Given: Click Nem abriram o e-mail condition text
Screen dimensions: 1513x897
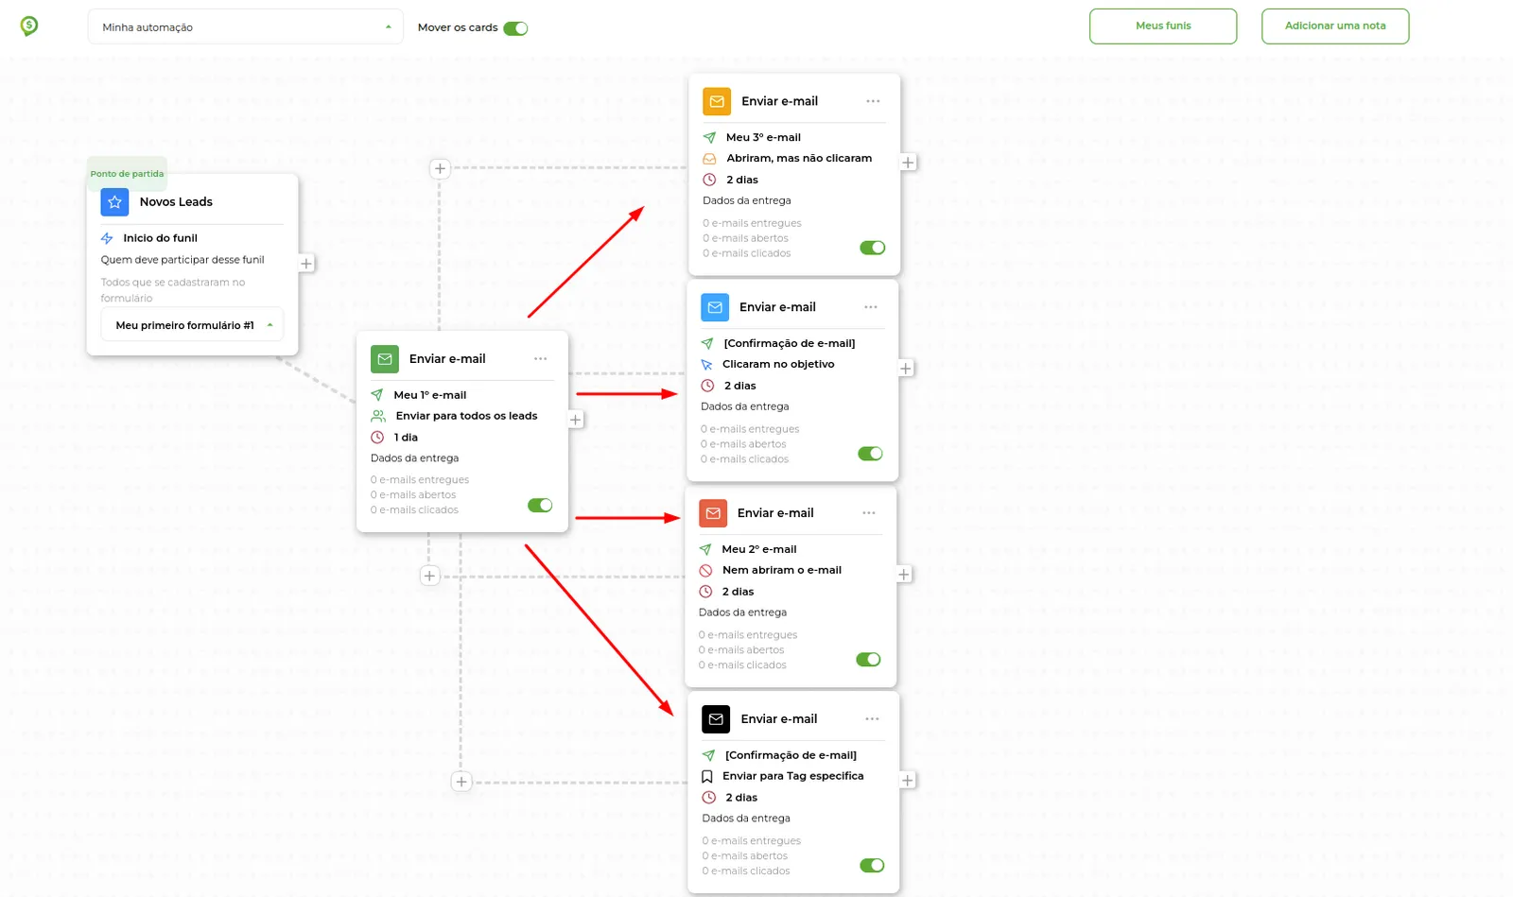Looking at the screenshot, I should tap(782, 571).
